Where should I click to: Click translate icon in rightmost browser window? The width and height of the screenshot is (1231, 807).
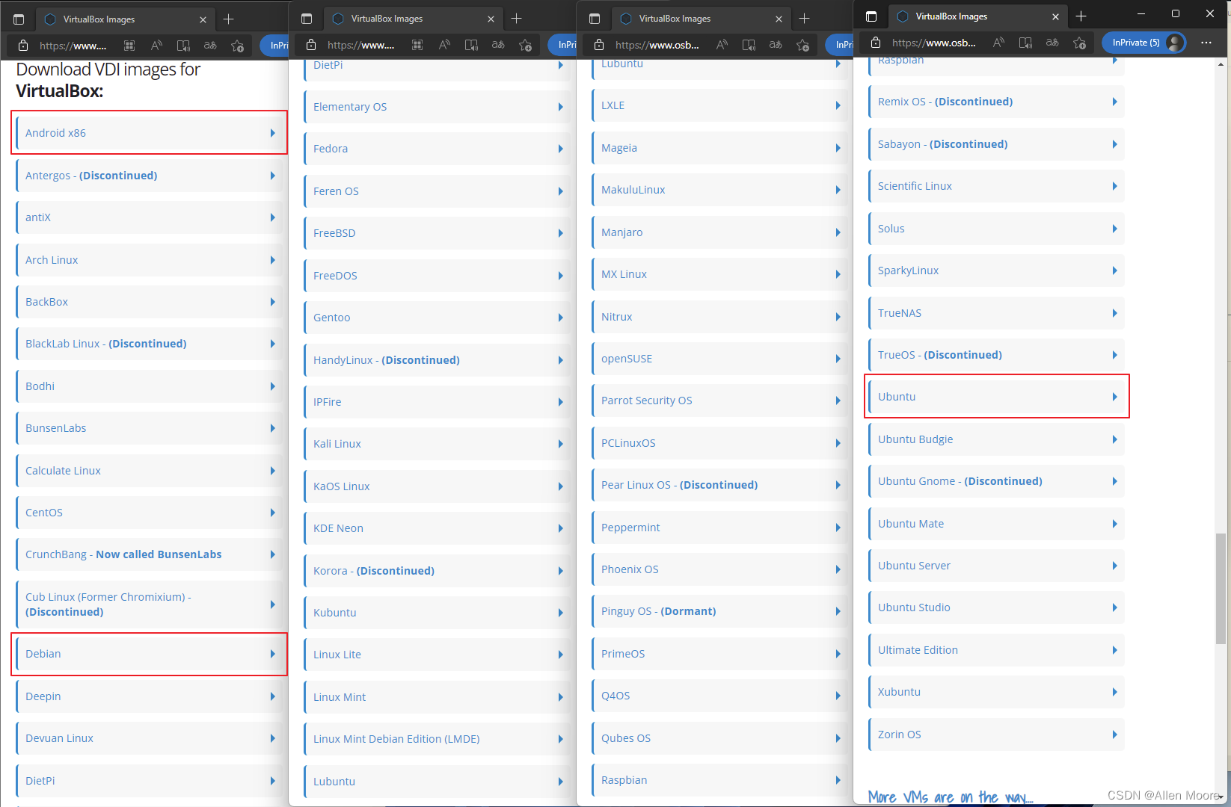point(1052,43)
